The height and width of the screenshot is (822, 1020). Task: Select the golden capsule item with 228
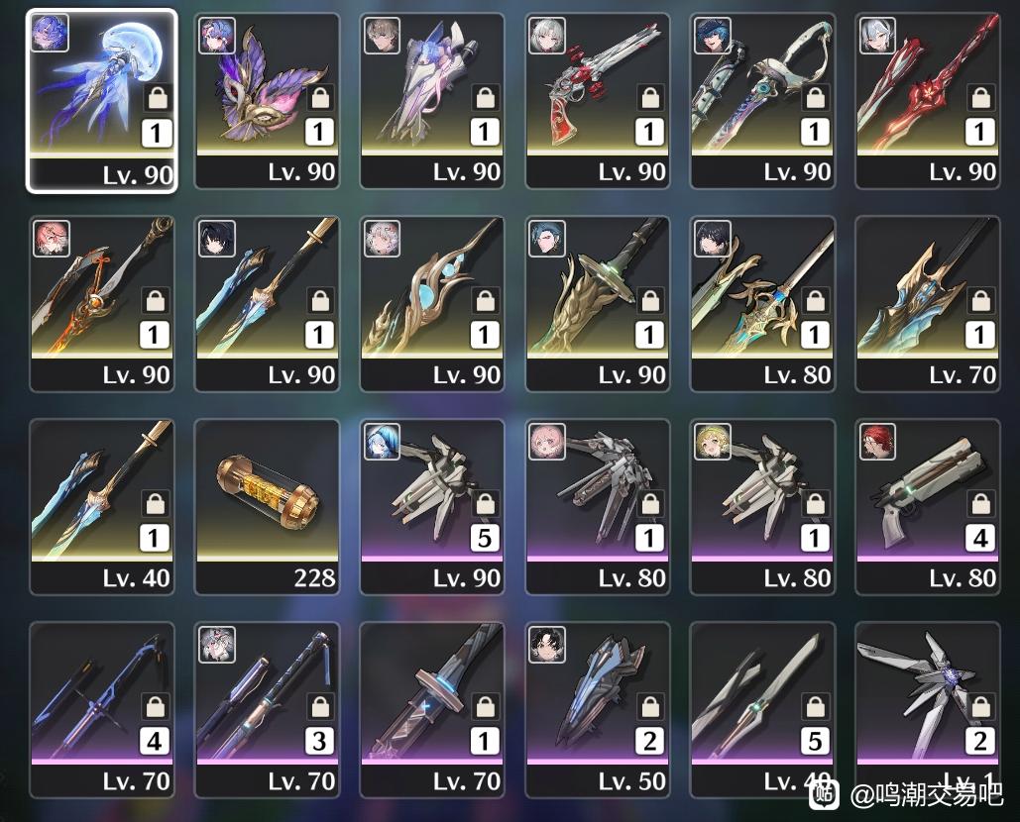click(x=267, y=507)
